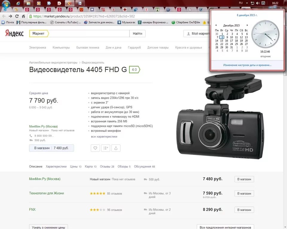
Task: Open the Музыка вк bookmark
Action: coord(126,22)
